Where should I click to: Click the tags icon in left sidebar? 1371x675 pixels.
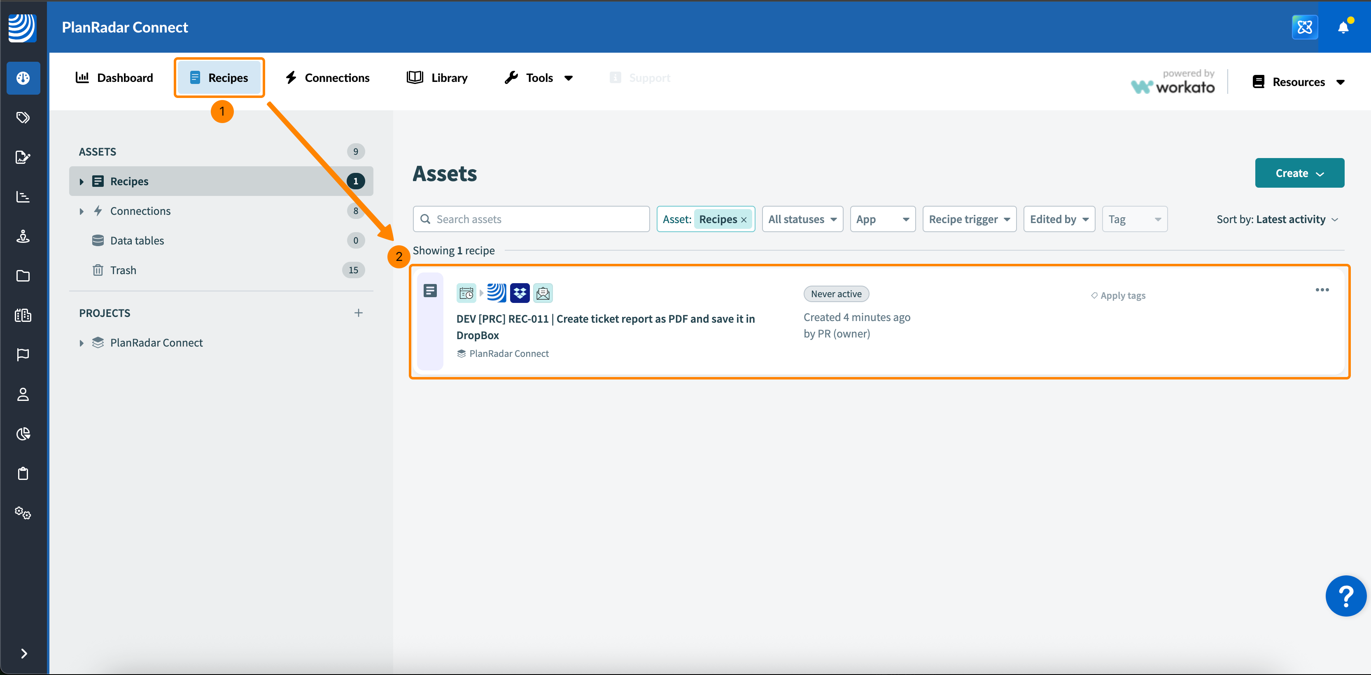coord(23,118)
